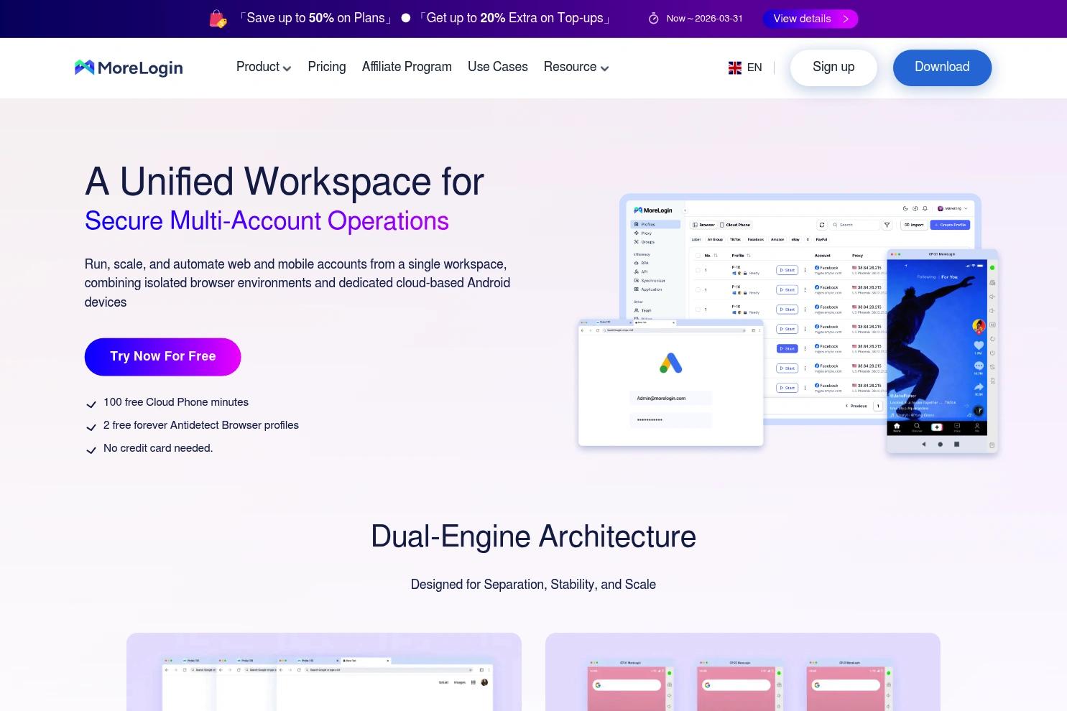Screen dimensions: 1067x711
Task: Open the Pricing page
Action: [x=327, y=67]
